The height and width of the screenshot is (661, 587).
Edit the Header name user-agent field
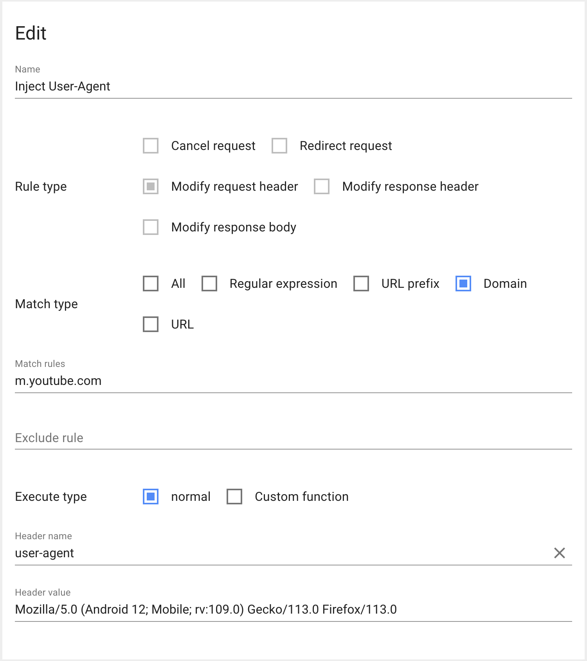(274, 553)
